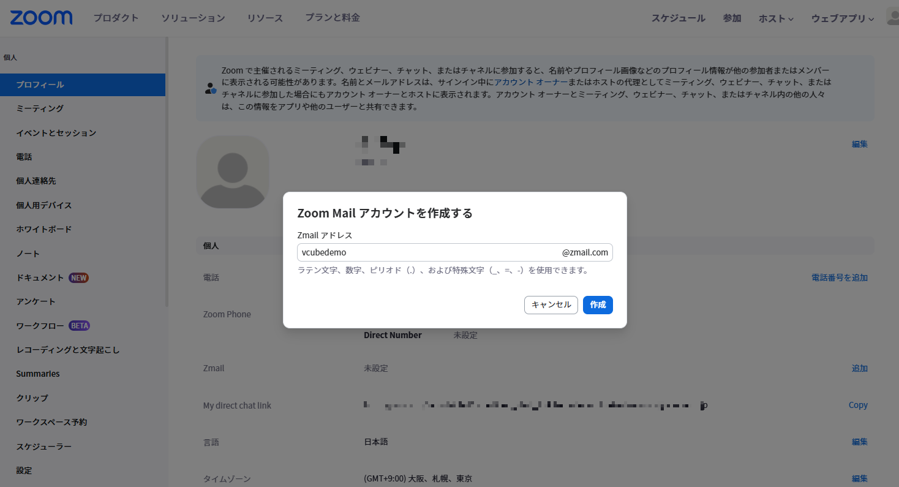Select プロフィール in the sidebar
Screen dimensions: 899x487
click(x=83, y=85)
